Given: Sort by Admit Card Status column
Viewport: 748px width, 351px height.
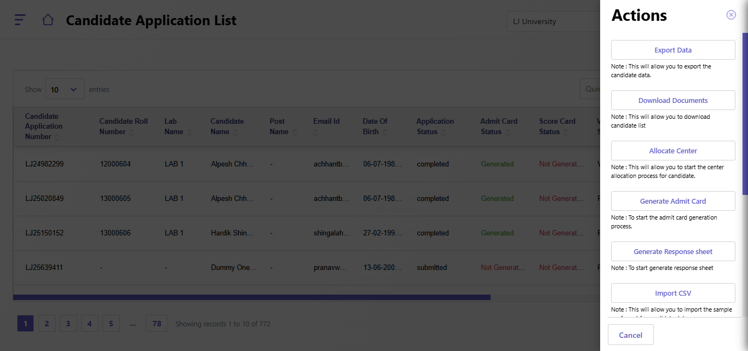Looking at the screenshot, I should coord(499,126).
